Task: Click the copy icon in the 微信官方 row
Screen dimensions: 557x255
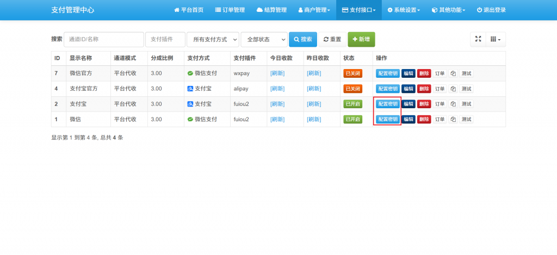Action: coord(453,73)
